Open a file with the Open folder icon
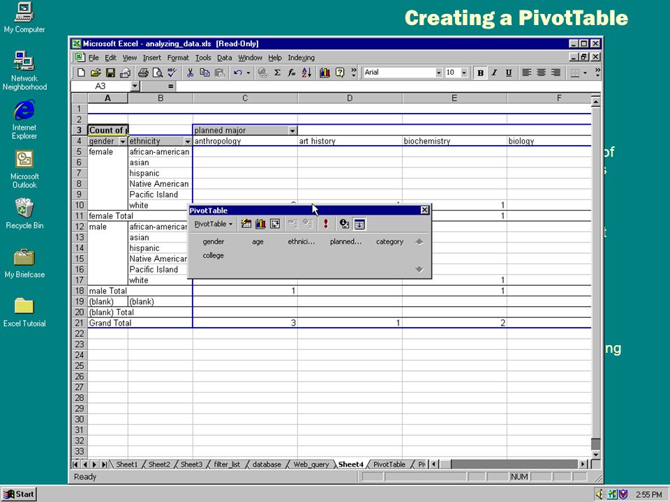Screen dimensions: 670x502 96,73
